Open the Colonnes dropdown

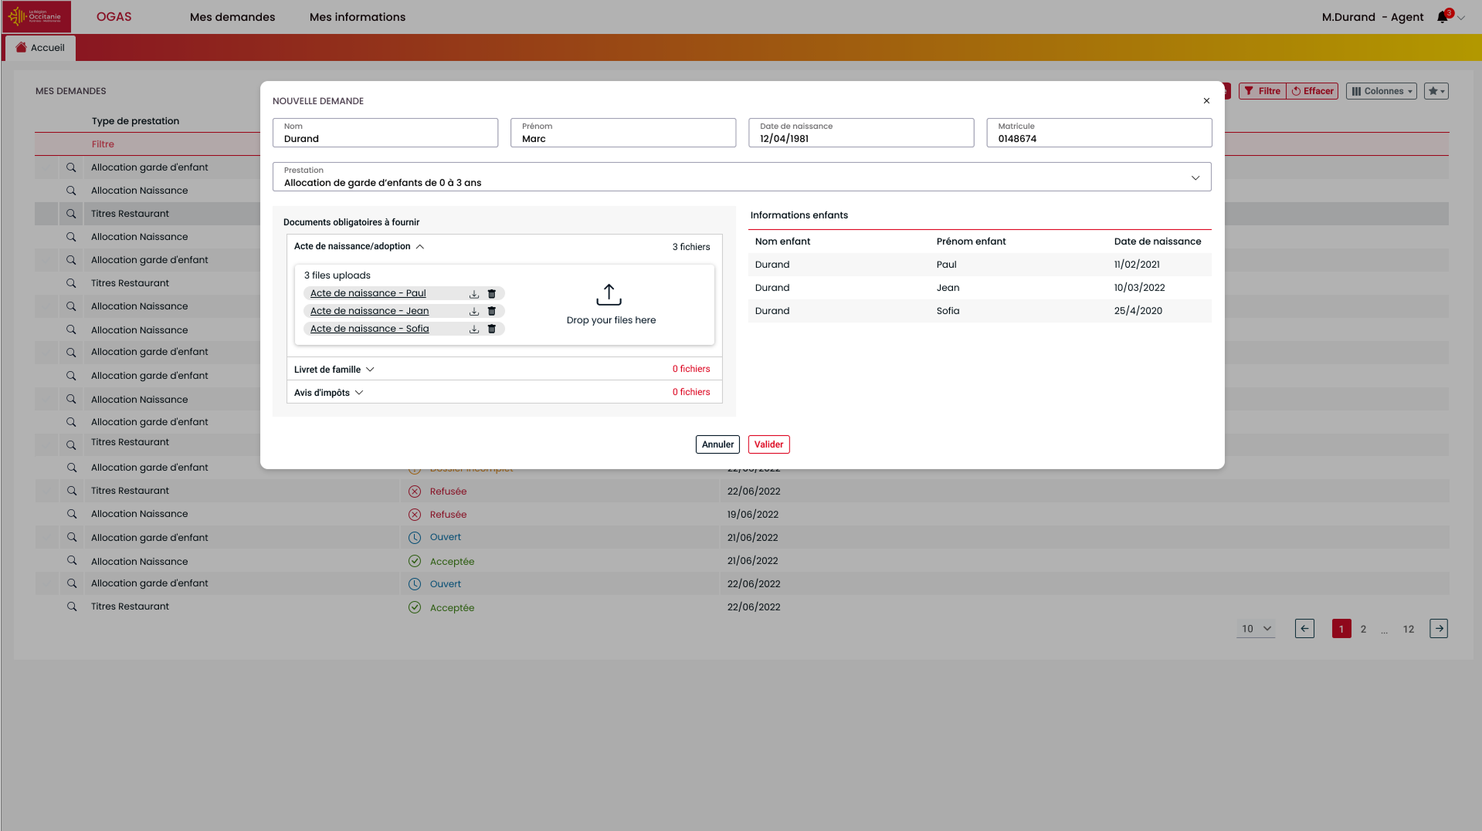coord(1382,91)
